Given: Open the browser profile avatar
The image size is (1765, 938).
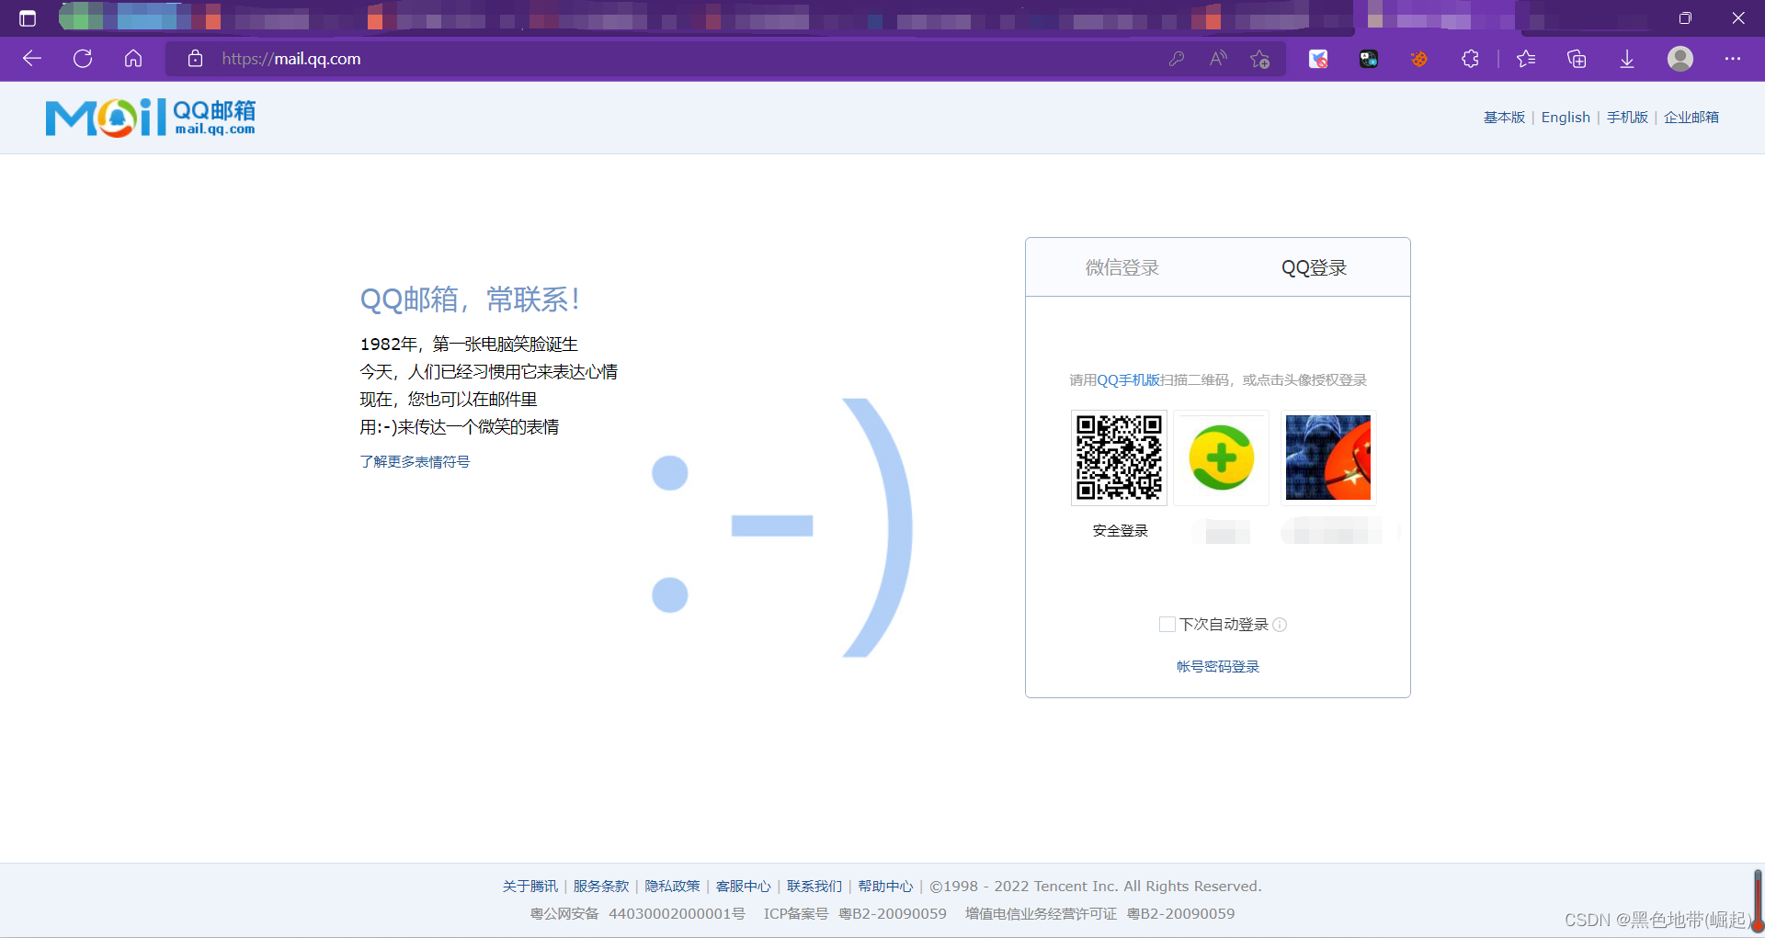Looking at the screenshot, I should point(1680,59).
